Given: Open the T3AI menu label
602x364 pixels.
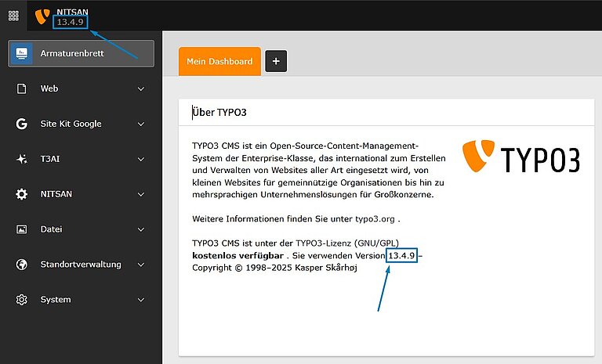Looking at the screenshot, I should [50, 159].
